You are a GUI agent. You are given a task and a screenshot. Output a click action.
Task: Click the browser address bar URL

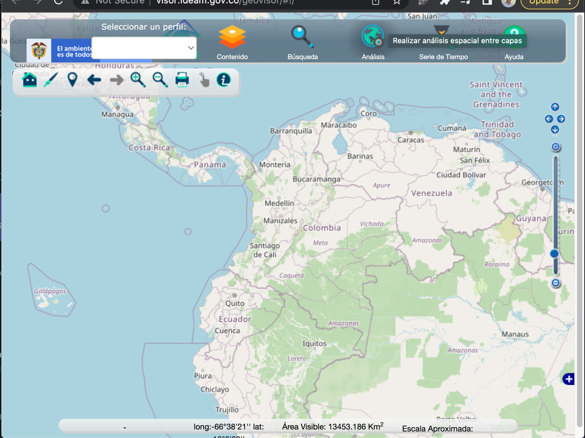(225, 2)
